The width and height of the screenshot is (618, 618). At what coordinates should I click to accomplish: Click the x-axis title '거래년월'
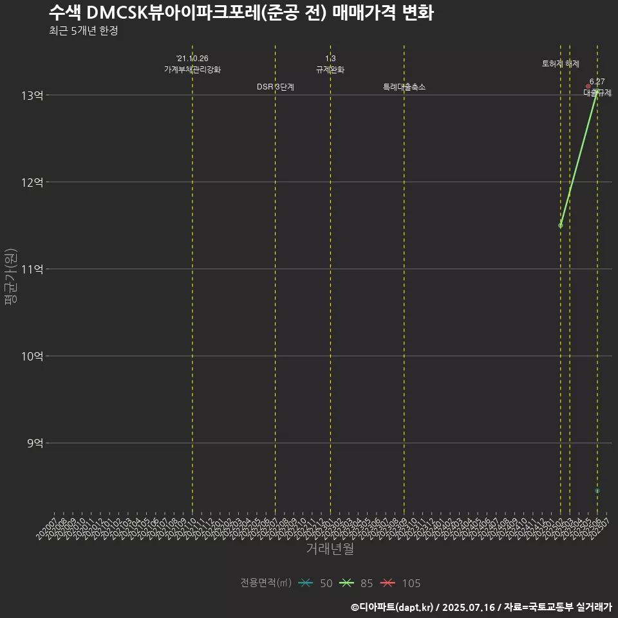[x=330, y=548]
